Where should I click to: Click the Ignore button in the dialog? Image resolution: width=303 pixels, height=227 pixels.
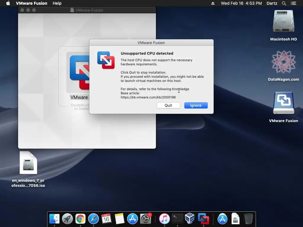click(196, 106)
